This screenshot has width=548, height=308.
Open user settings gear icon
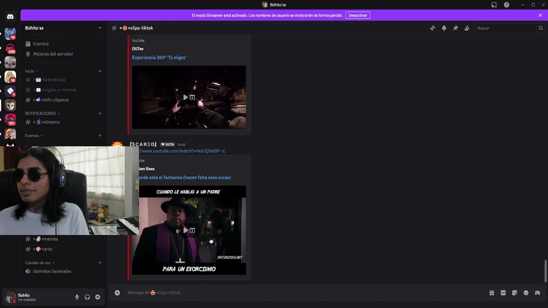pos(98,297)
